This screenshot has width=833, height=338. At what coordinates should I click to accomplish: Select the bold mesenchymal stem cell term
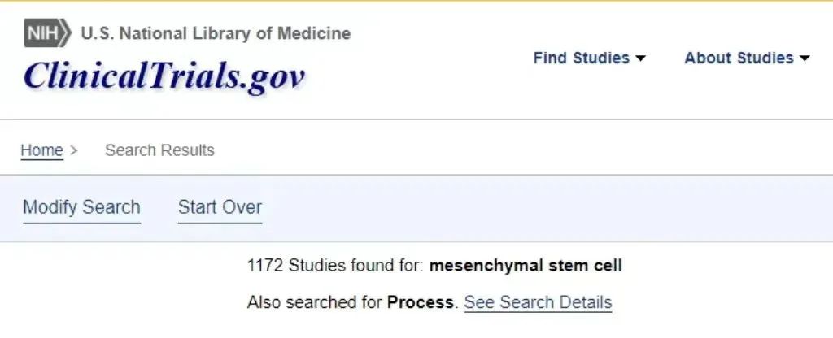click(x=526, y=266)
